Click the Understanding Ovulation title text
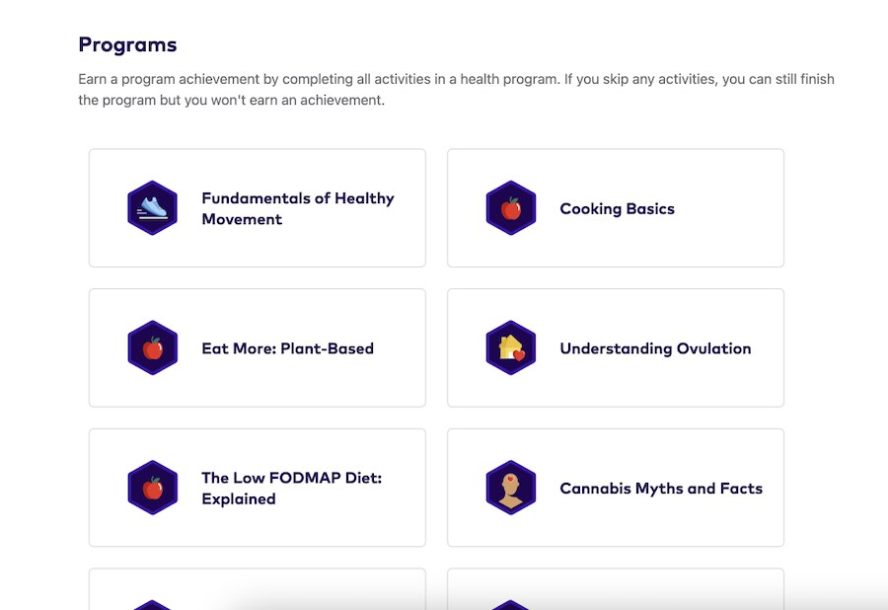This screenshot has width=888, height=610. pyautogui.click(x=655, y=347)
